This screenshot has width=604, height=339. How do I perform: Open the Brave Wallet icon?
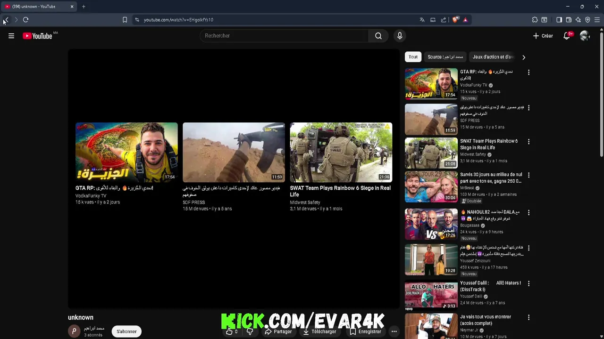(569, 20)
